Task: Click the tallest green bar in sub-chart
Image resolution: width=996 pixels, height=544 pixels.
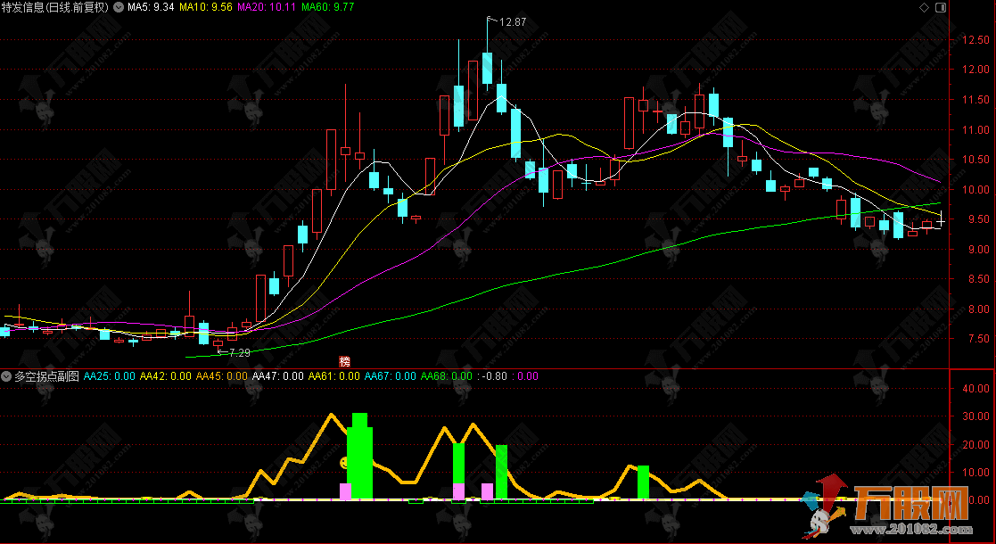Action: [x=359, y=456]
